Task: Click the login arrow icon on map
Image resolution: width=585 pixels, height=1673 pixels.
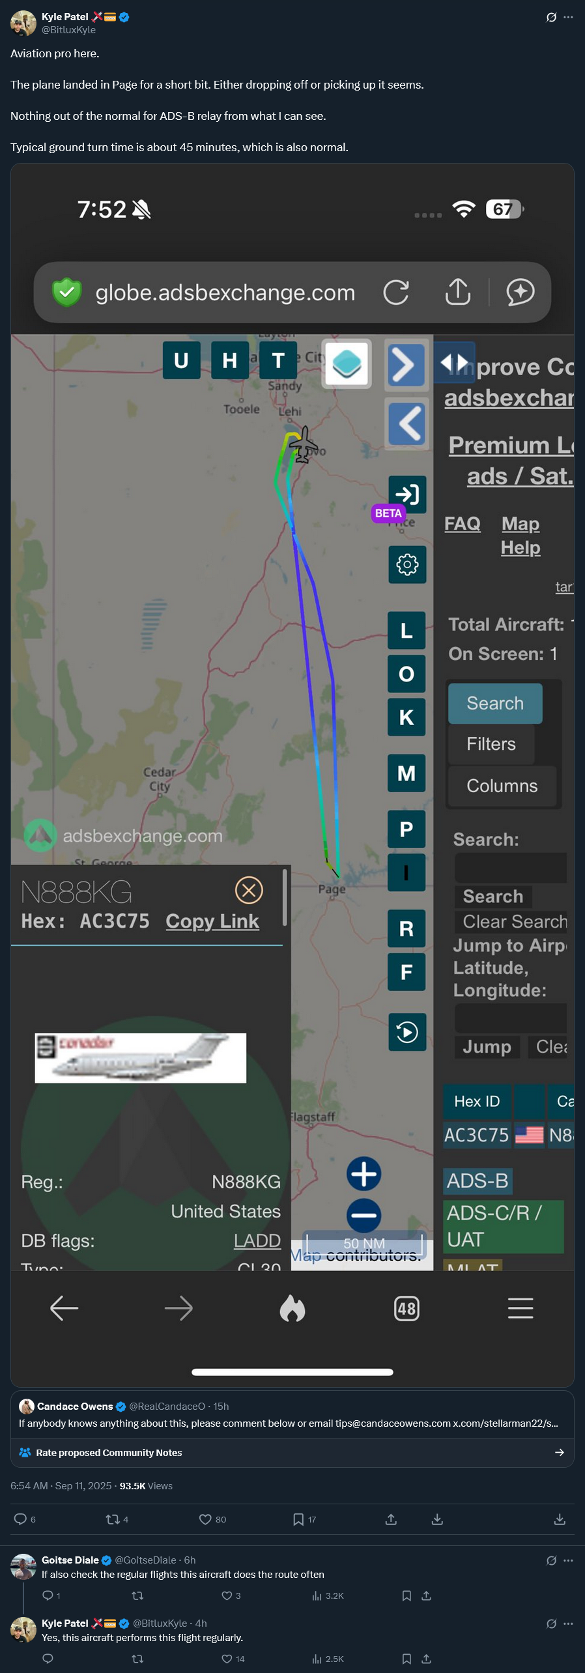Action: [407, 494]
